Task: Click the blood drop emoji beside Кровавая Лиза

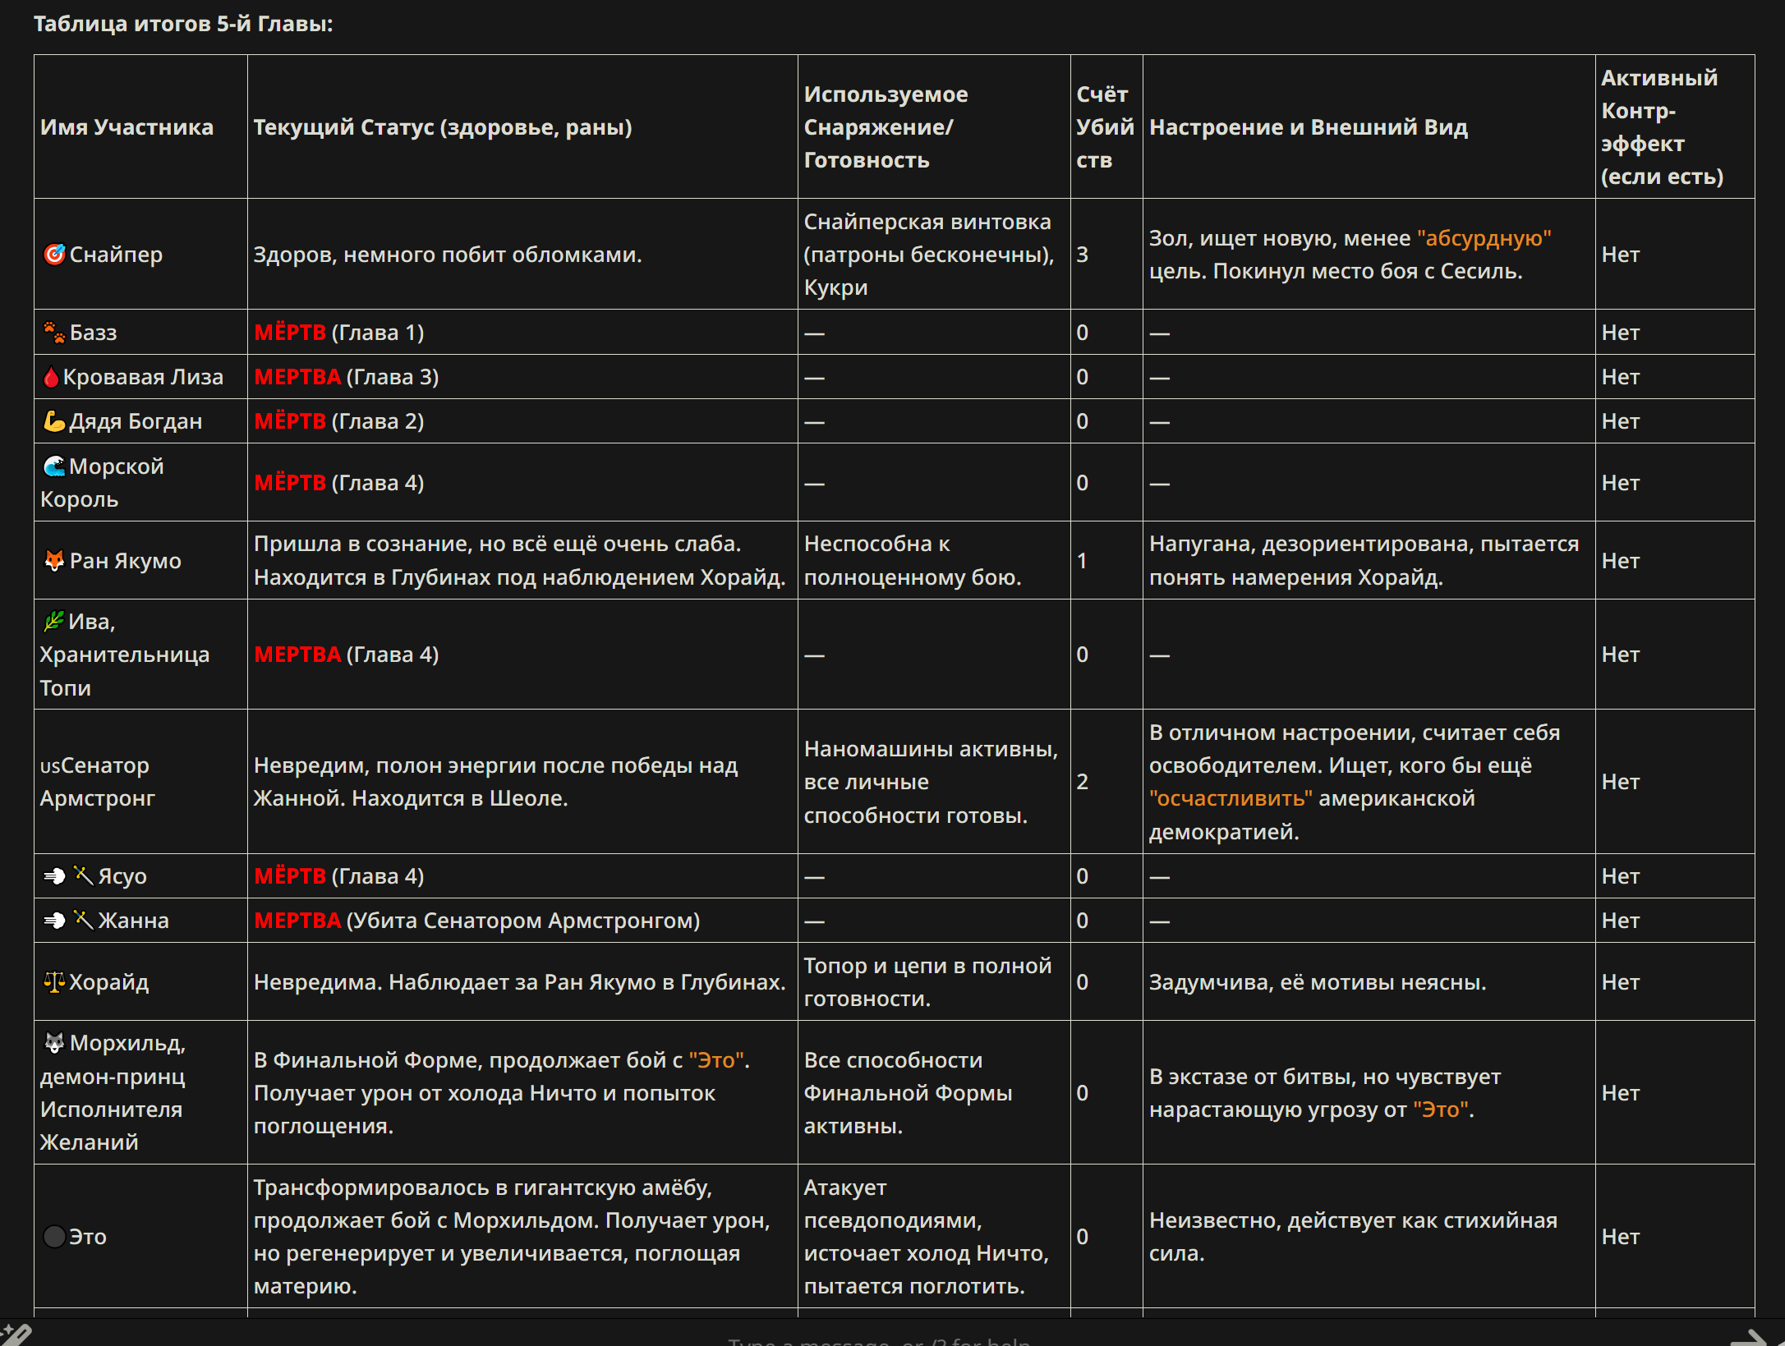Action: point(51,377)
